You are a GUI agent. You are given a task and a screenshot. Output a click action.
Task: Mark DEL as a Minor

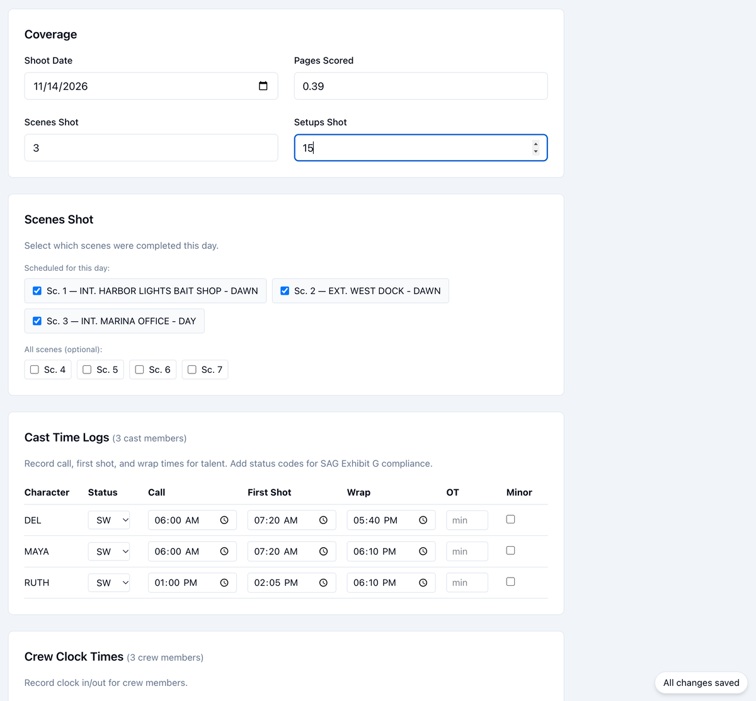[x=511, y=520]
